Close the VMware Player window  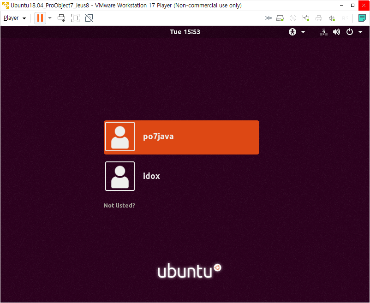(364, 5)
